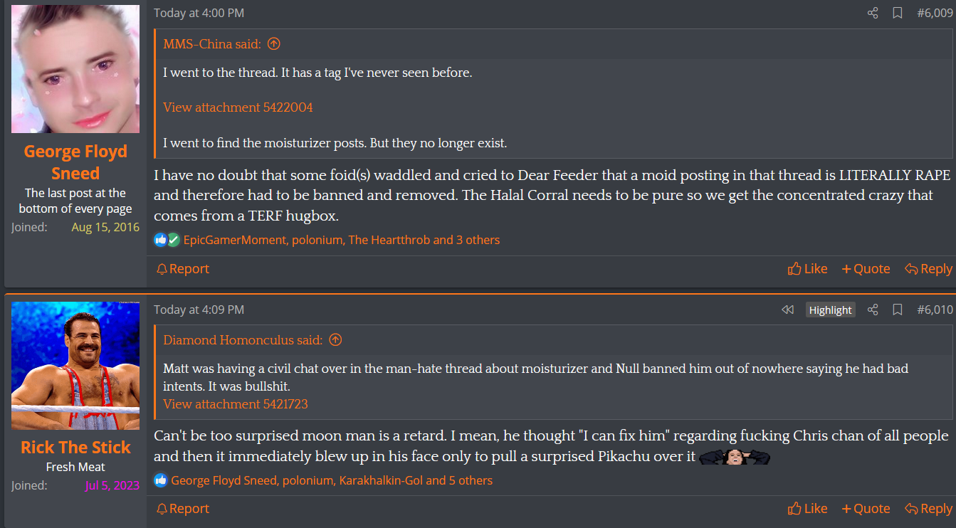Click rewind arrows icon beside Highlight
This screenshot has width=956, height=528.
click(x=787, y=310)
